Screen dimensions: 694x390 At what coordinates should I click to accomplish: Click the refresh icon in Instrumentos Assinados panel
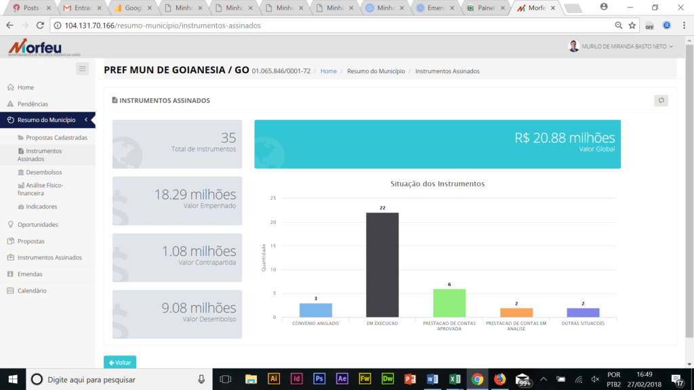661,100
